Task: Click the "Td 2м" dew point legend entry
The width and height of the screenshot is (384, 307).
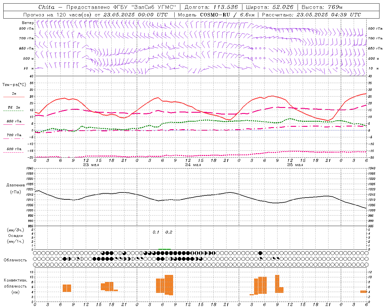Action: click(x=14, y=107)
